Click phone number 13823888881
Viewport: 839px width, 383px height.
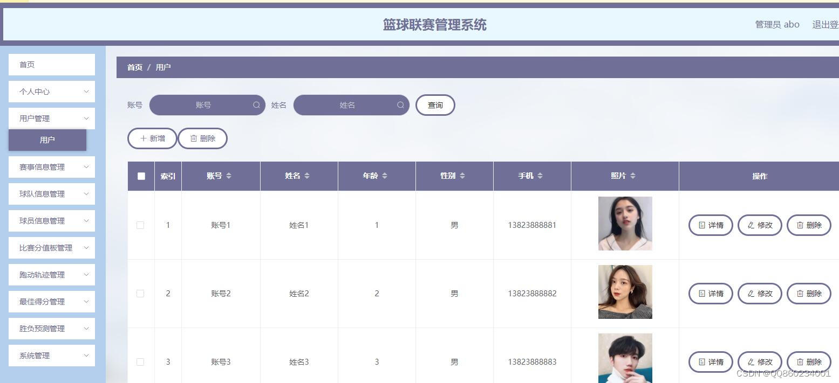tap(532, 225)
